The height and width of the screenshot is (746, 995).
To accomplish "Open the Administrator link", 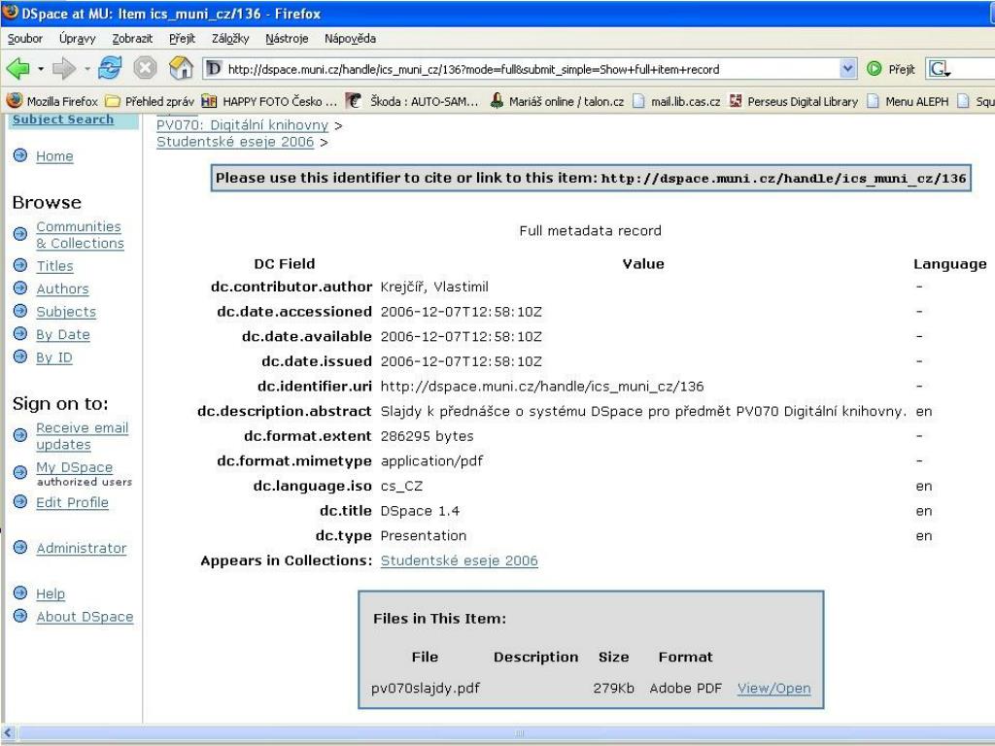I will click(82, 548).
